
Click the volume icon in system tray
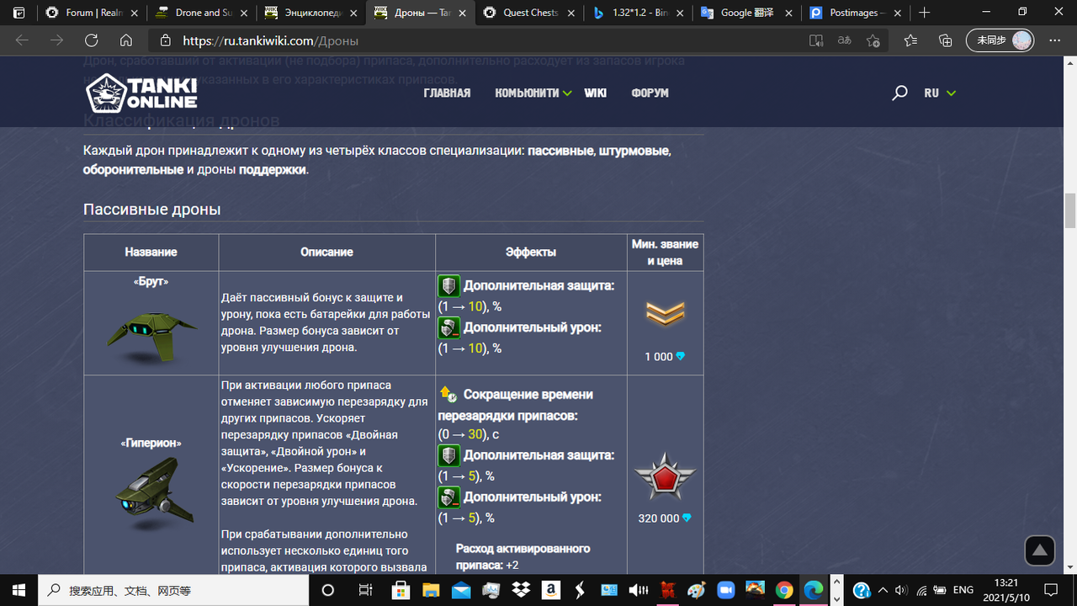coord(901,590)
